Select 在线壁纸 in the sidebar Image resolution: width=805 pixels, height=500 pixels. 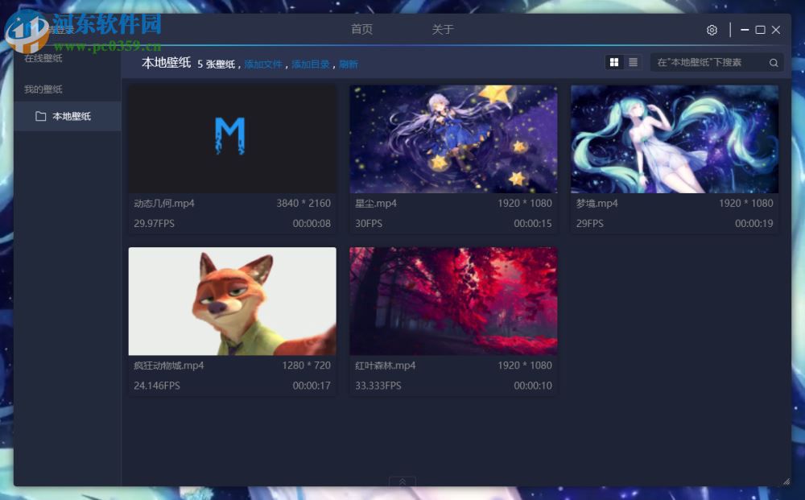click(x=43, y=59)
